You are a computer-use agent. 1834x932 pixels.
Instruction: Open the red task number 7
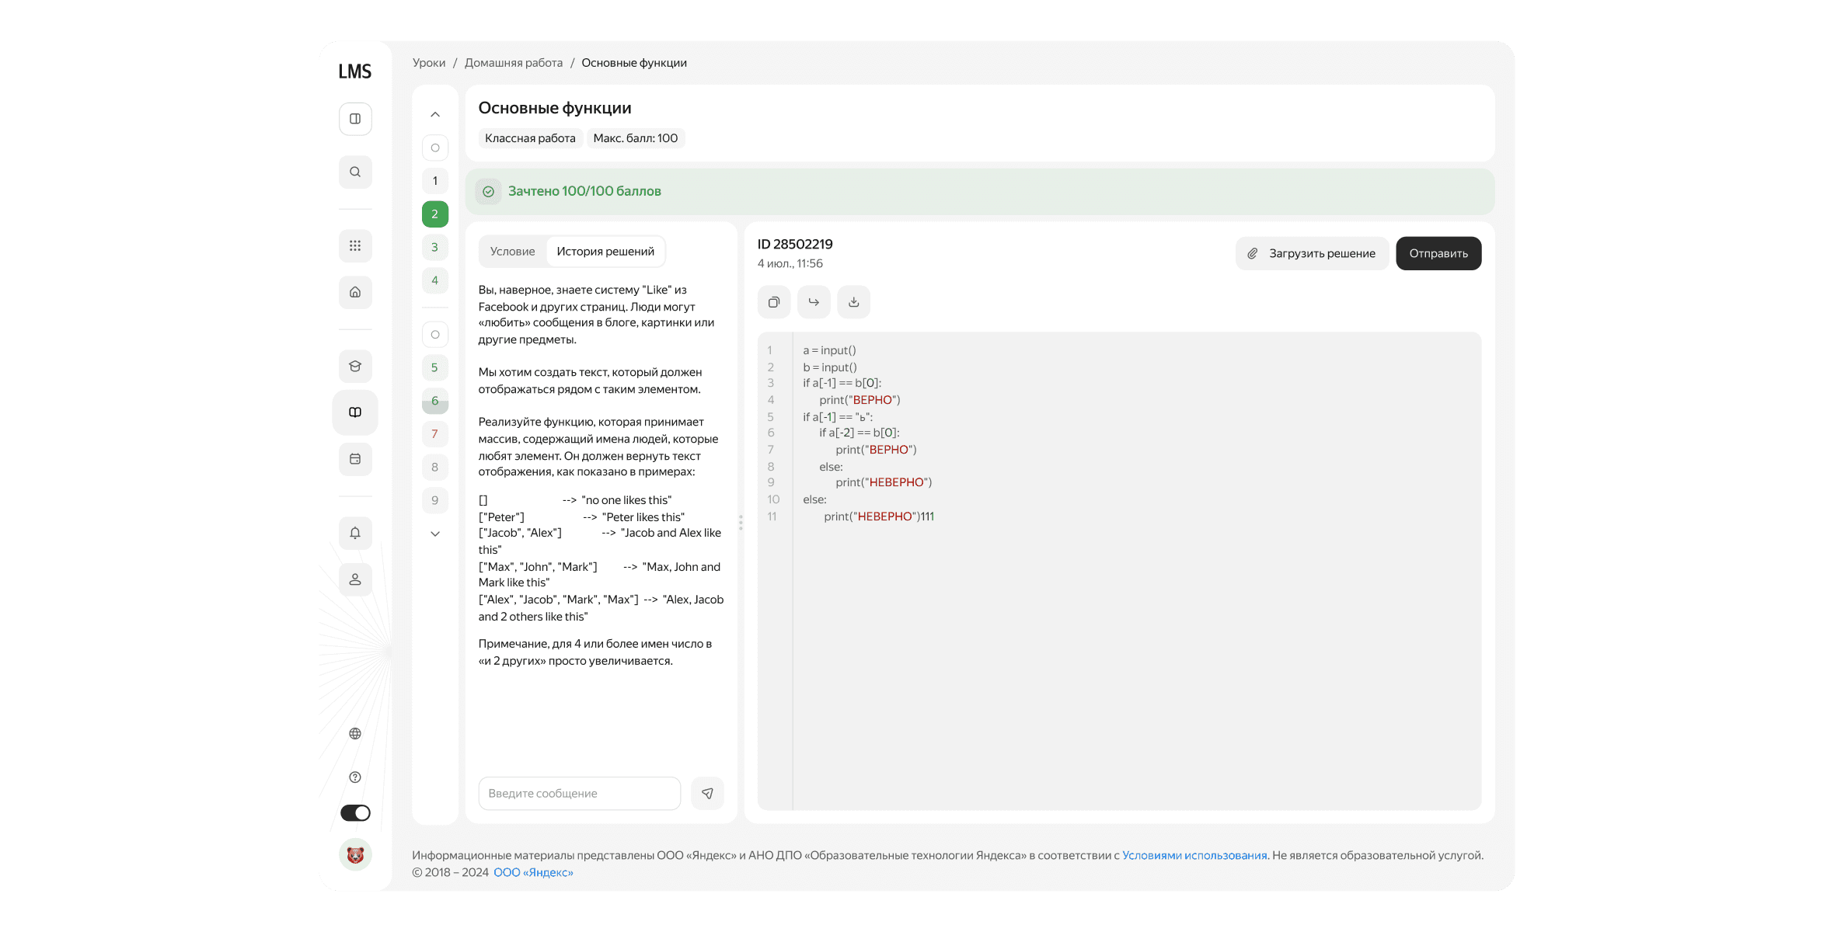(435, 434)
